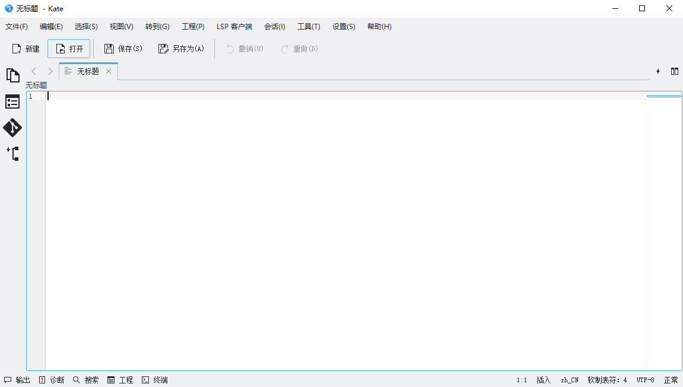Open the Snippets panel in the sidebar
Viewport: 683px width, 387px height.
pyautogui.click(x=12, y=154)
